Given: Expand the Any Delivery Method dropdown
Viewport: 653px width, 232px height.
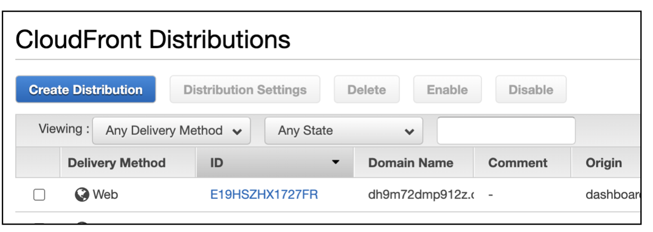Looking at the screenshot, I should coord(171,131).
